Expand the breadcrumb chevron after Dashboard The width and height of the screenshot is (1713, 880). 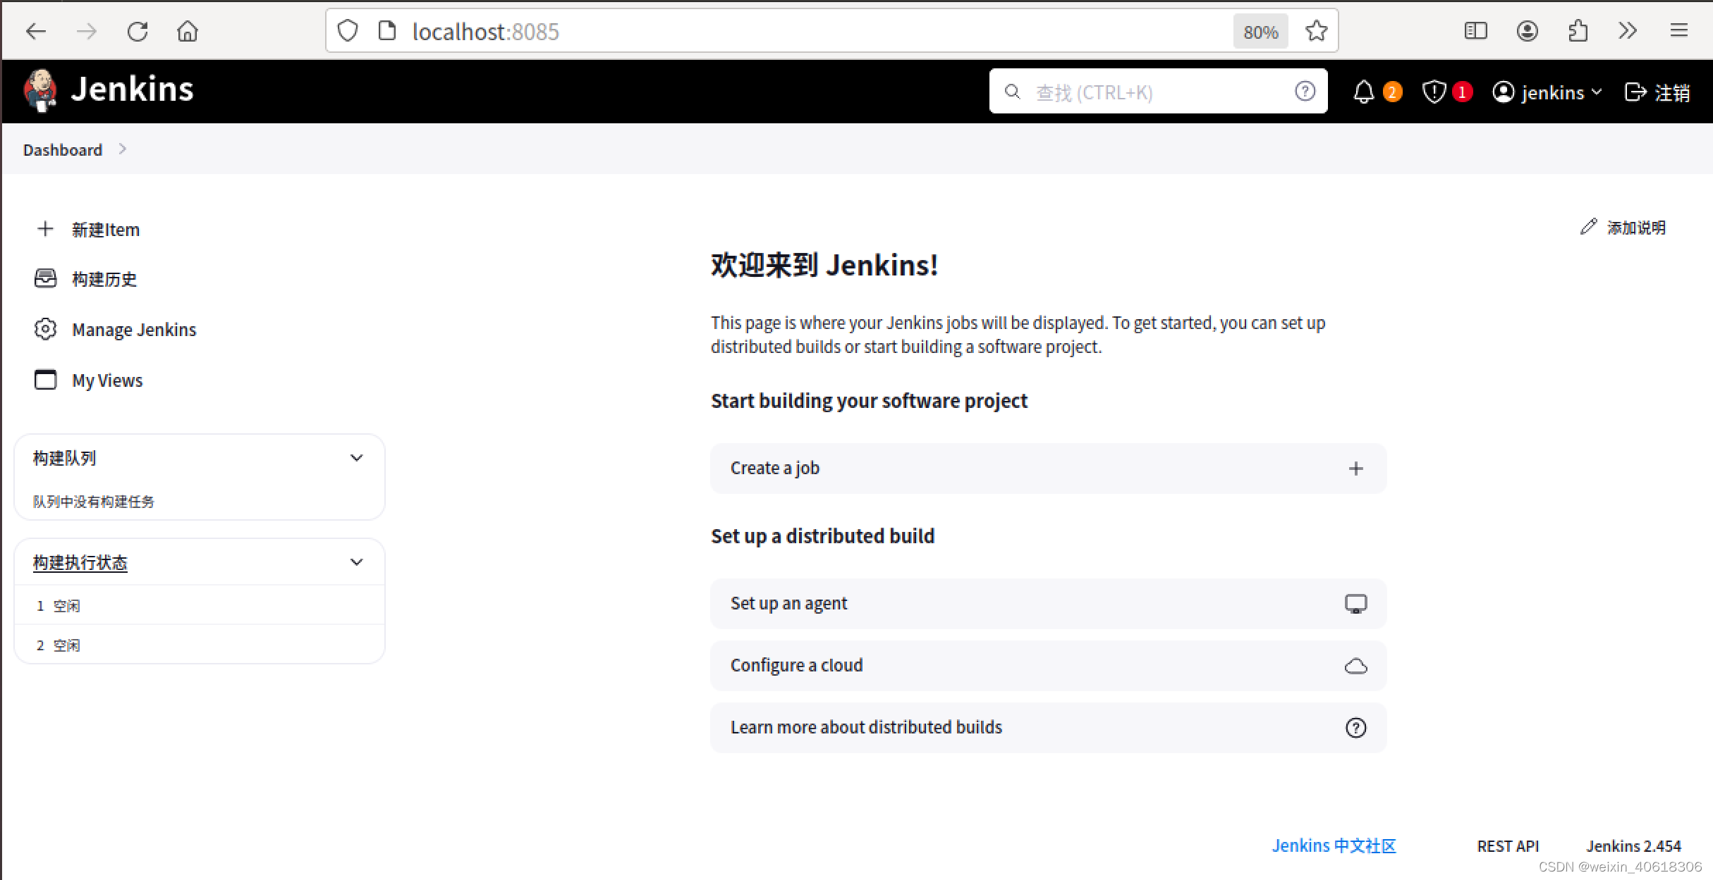coord(123,149)
